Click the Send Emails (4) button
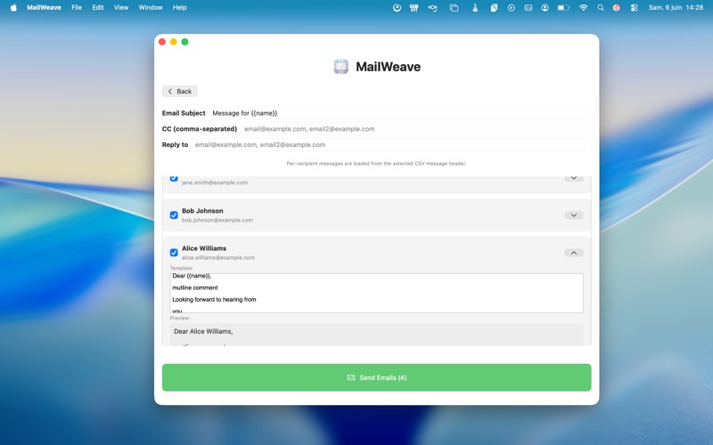Screen dimensions: 713x445 coord(376,377)
